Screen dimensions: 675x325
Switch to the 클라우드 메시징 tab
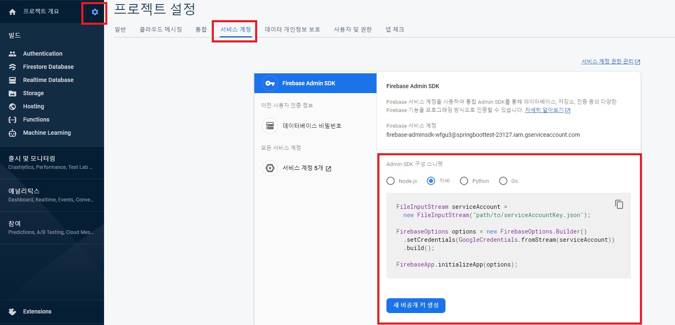(x=161, y=29)
